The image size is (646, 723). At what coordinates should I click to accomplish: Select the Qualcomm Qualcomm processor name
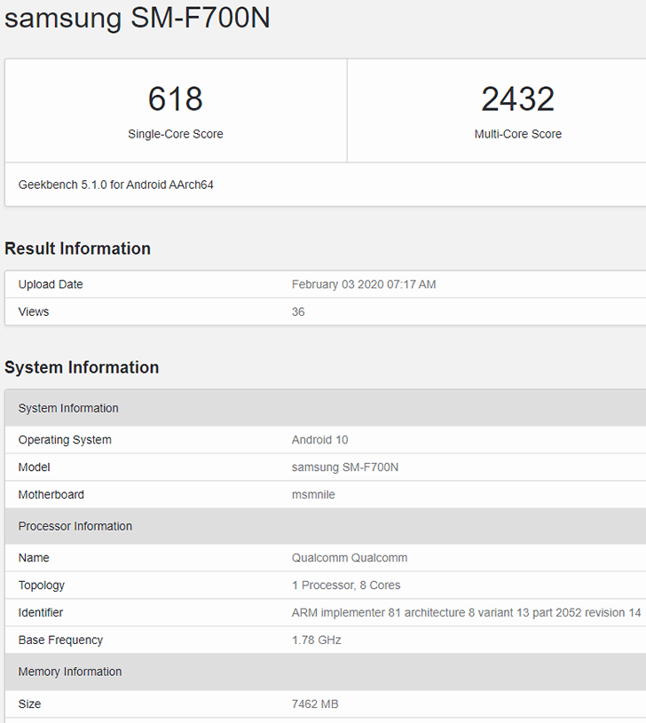pyautogui.click(x=350, y=558)
